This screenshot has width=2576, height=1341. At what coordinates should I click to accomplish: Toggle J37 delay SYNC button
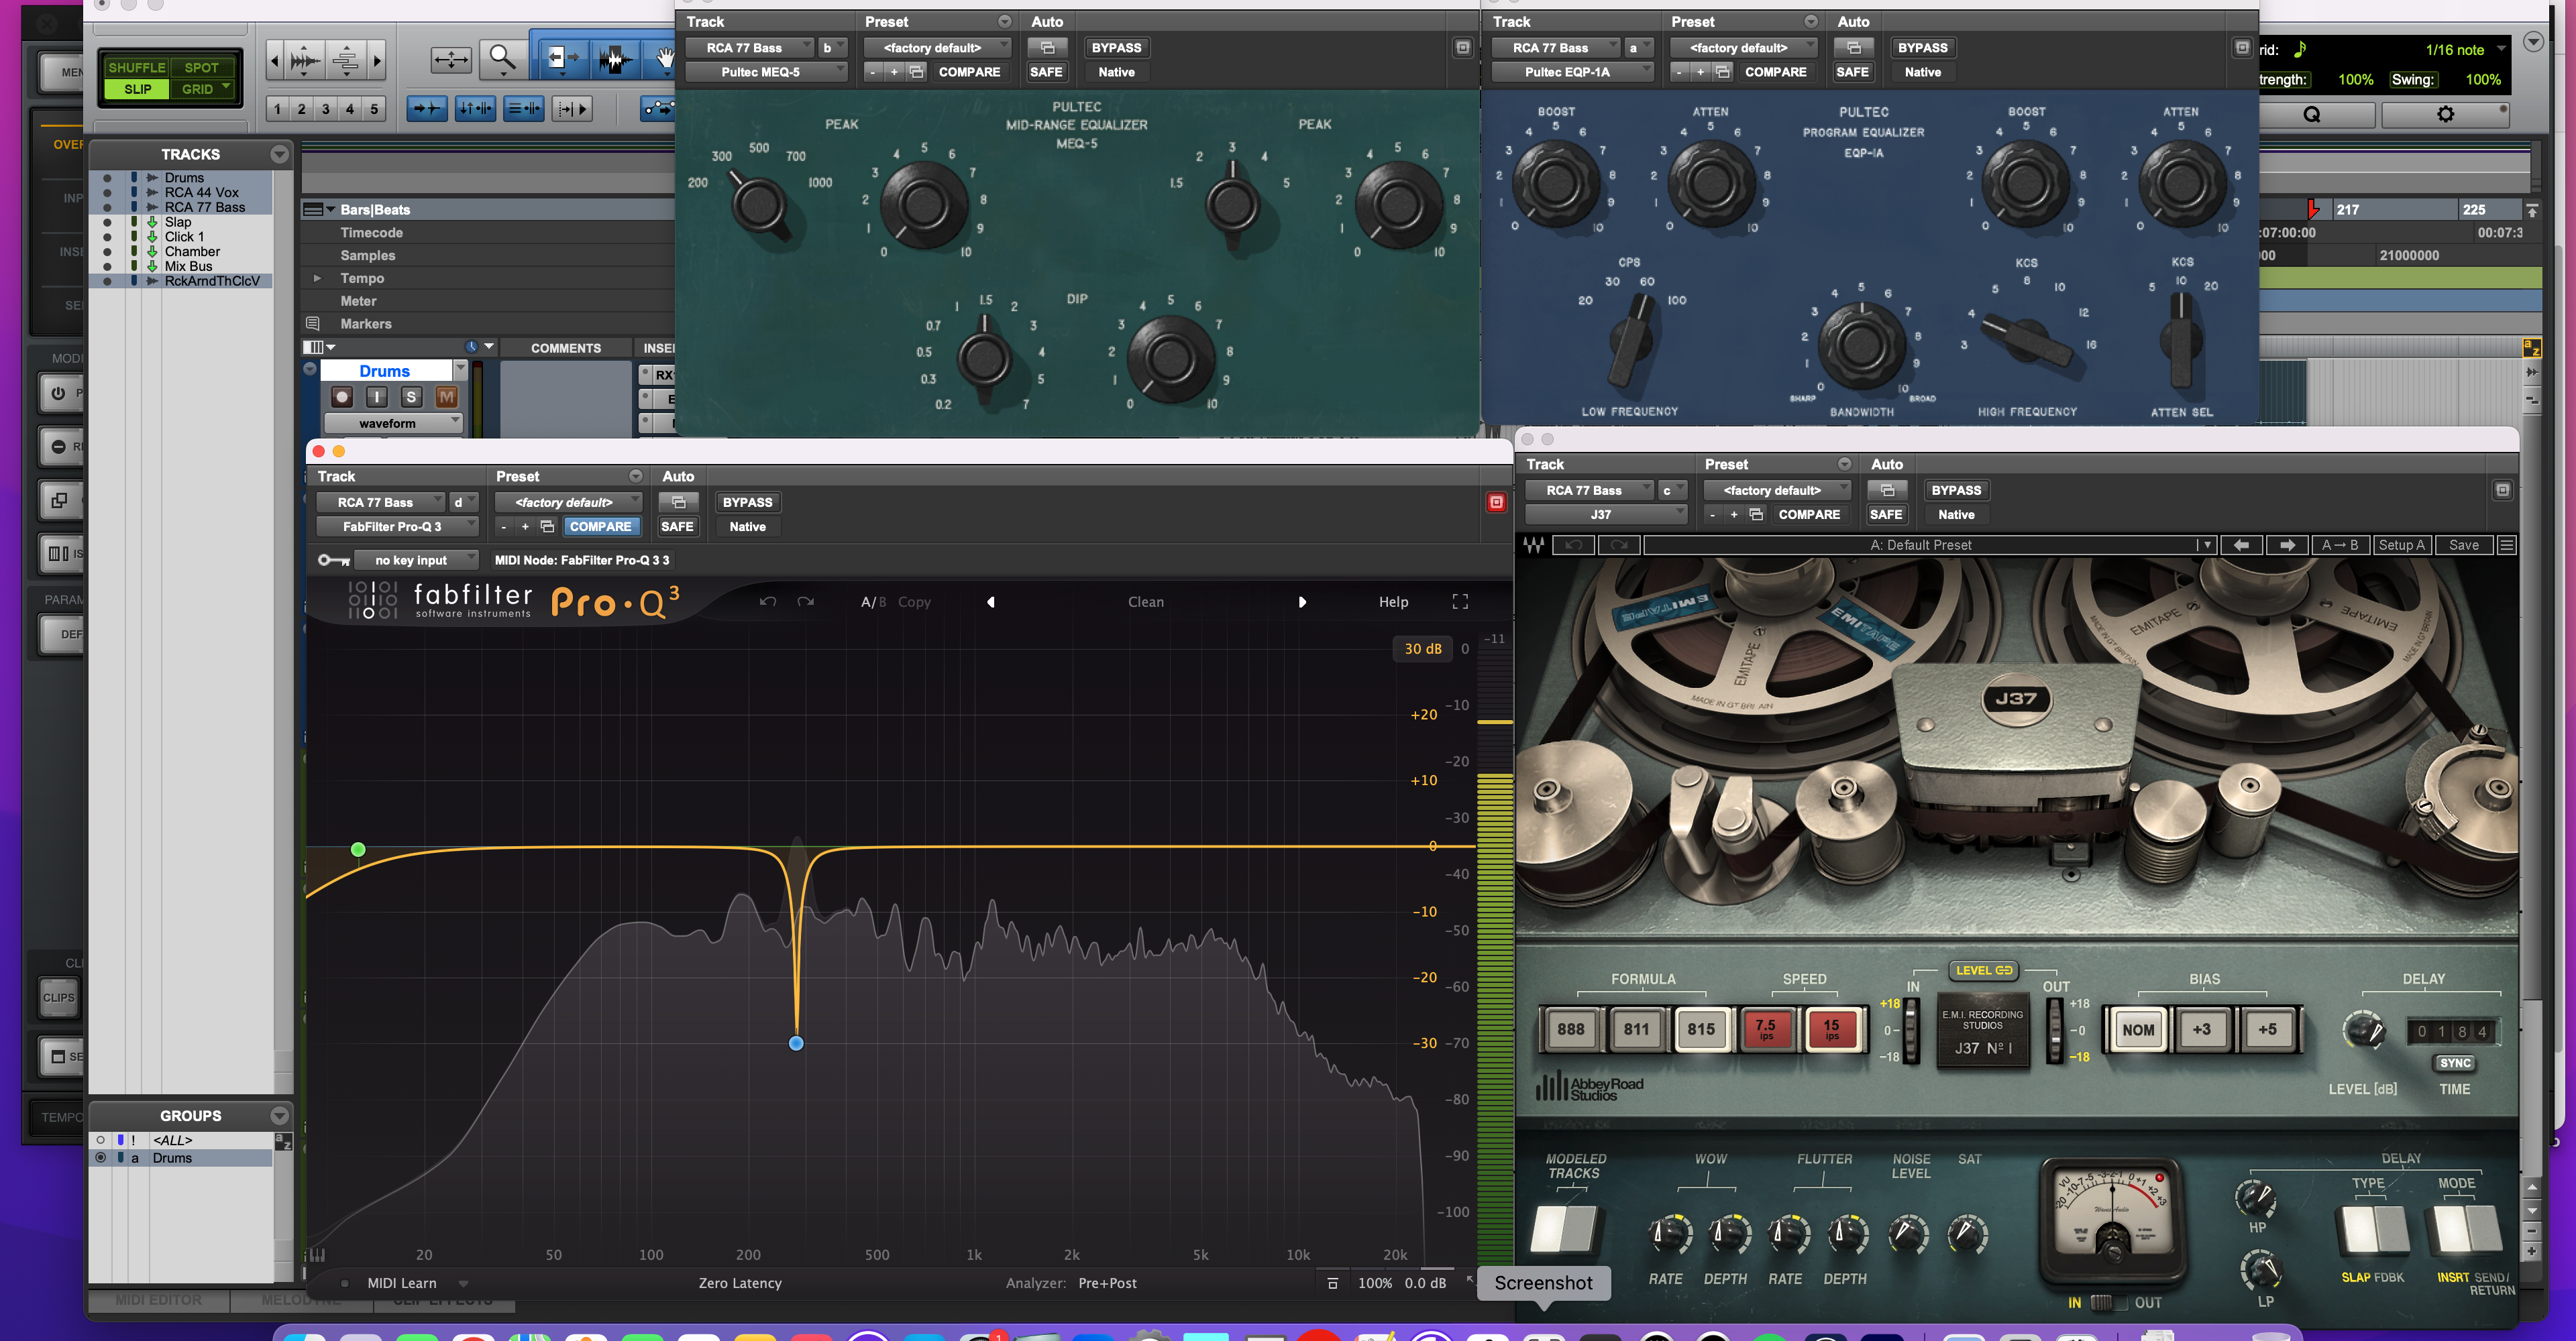click(x=2455, y=1063)
